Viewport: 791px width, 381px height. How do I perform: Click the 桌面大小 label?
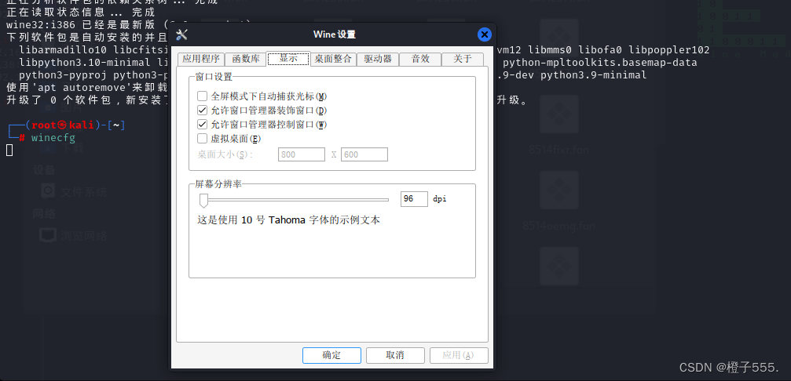[224, 154]
